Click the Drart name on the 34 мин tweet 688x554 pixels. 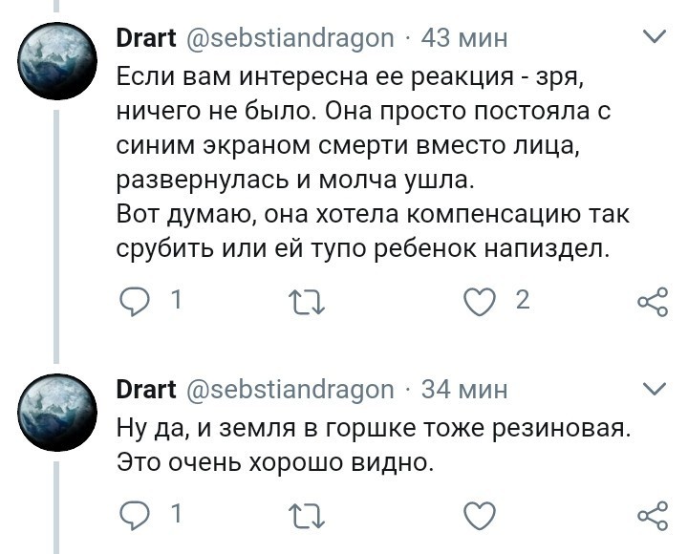pyautogui.click(x=144, y=390)
